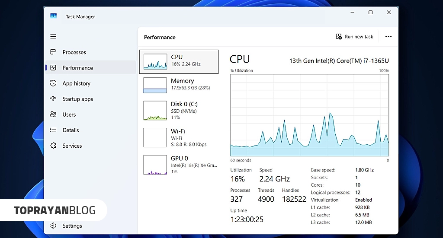The width and height of the screenshot is (443, 238).
Task: Click Run new task button
Action: [x=354, y=37]
